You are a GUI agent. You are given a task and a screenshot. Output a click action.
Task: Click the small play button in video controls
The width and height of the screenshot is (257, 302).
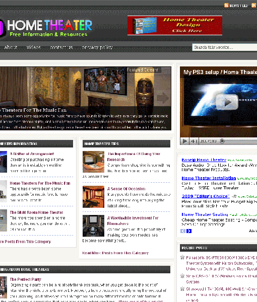[x=184, y=141]
